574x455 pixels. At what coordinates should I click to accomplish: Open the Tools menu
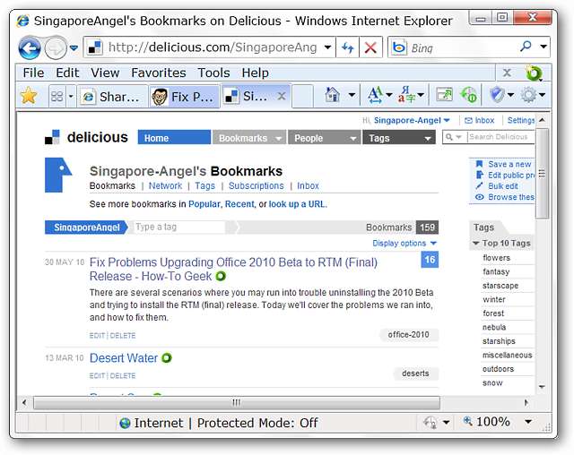213,73
